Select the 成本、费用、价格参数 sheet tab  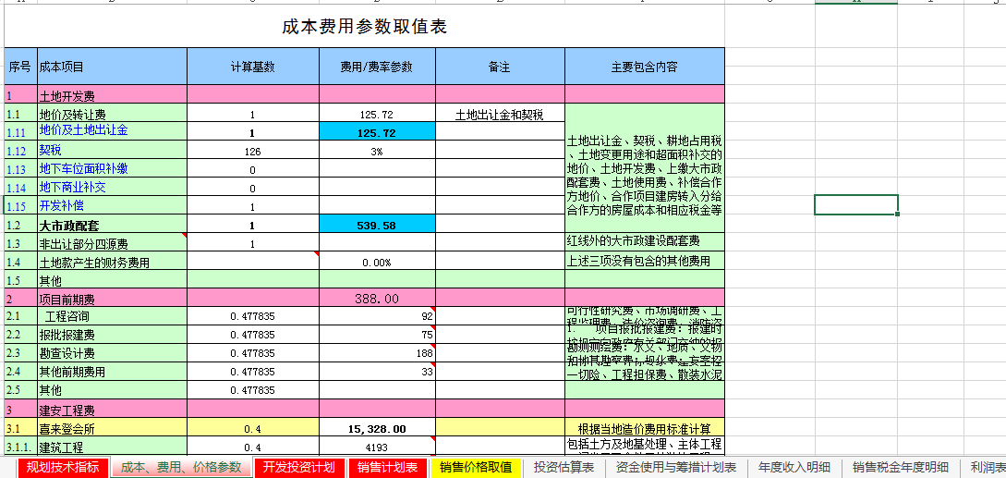(x=181, y=467)
